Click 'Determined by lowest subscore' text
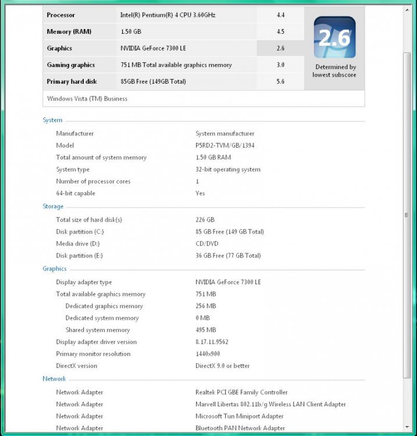The image size is (417, 436). tap(334, 71)
